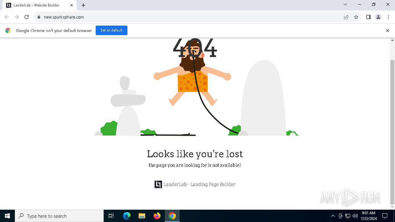
Task: Click the address bar URL new.sparksphare.com
Action: coord(64,17)
